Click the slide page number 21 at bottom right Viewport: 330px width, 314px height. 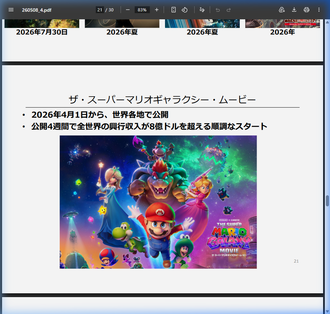pos(296,261)
